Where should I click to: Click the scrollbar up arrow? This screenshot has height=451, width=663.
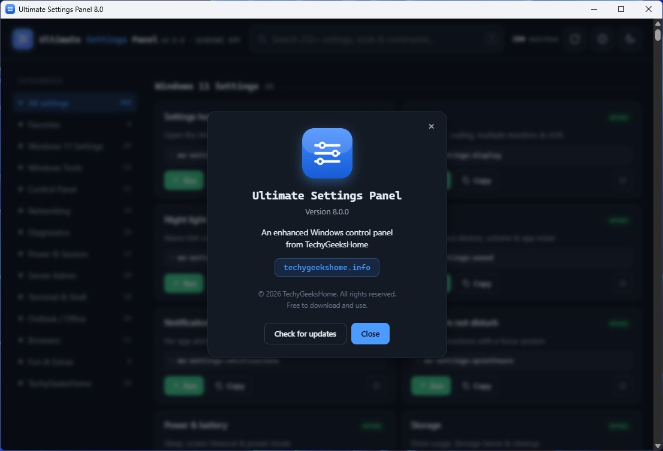coord(658,23)
